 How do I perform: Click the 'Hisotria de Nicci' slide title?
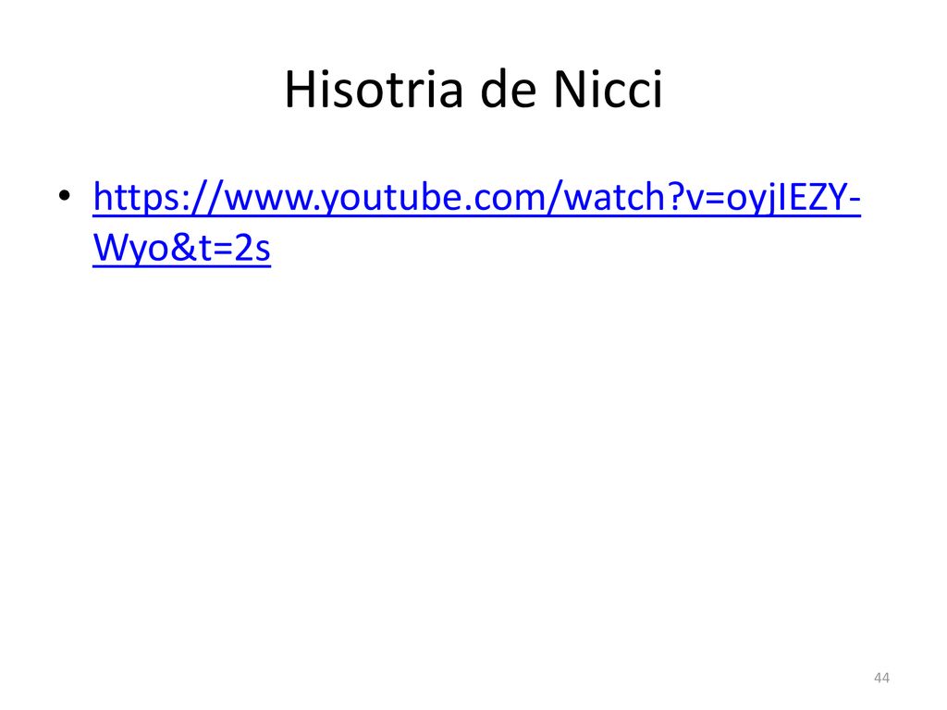coord(474,90)
